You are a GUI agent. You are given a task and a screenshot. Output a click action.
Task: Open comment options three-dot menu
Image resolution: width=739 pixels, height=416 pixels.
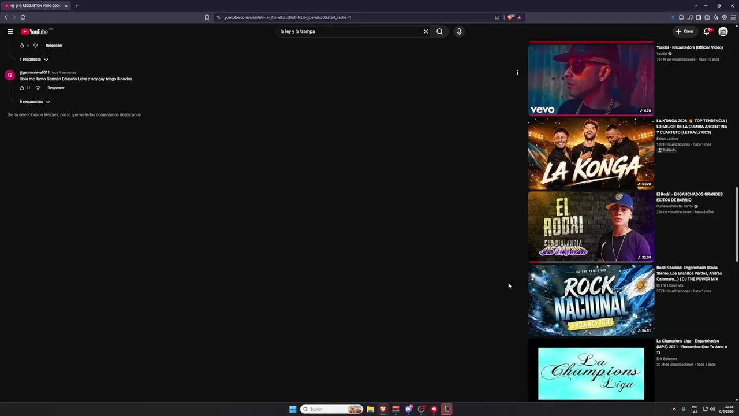tap(517, 73)
